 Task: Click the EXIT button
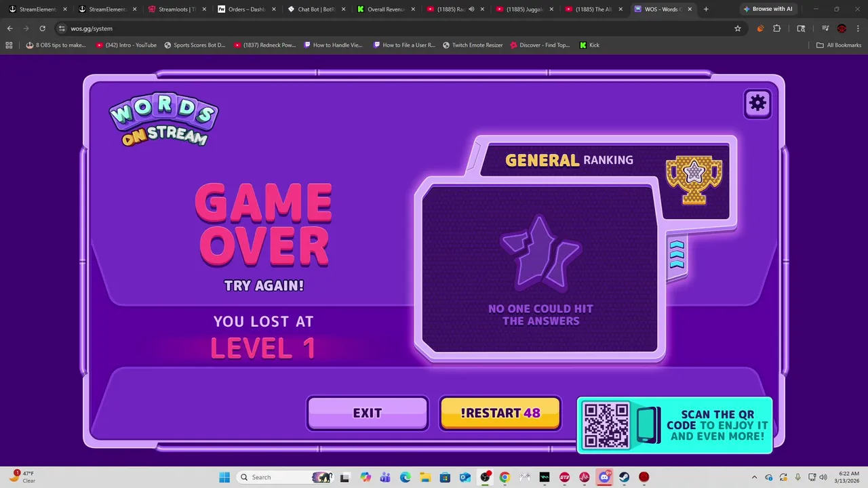(368, 413)
